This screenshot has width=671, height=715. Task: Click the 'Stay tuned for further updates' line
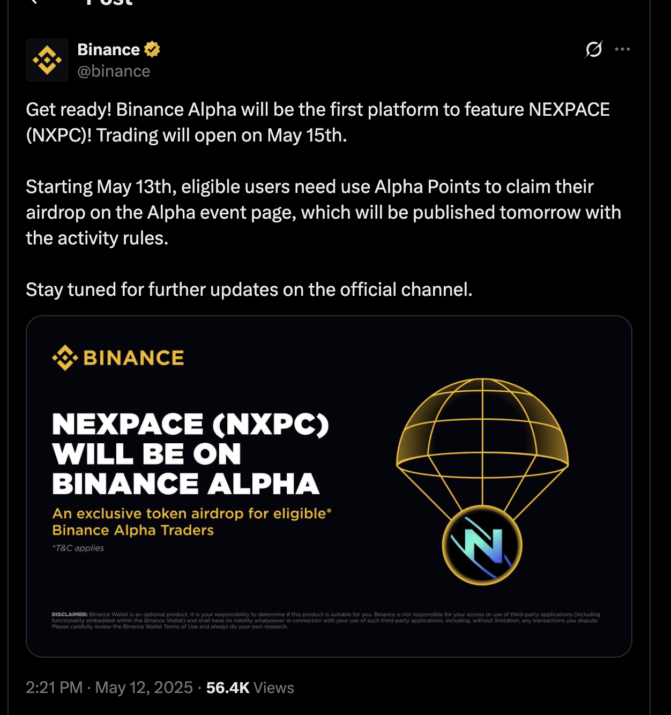coord(249,289)
